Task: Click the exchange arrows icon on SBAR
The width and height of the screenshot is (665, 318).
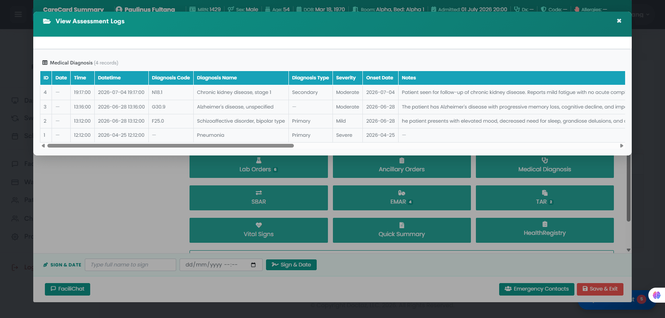Action: (x=259, y=193)
